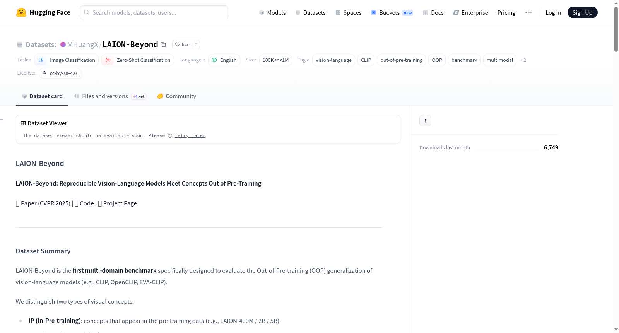Expand the more navigation menu
This screenshot has width=619, height=333.
528,12
